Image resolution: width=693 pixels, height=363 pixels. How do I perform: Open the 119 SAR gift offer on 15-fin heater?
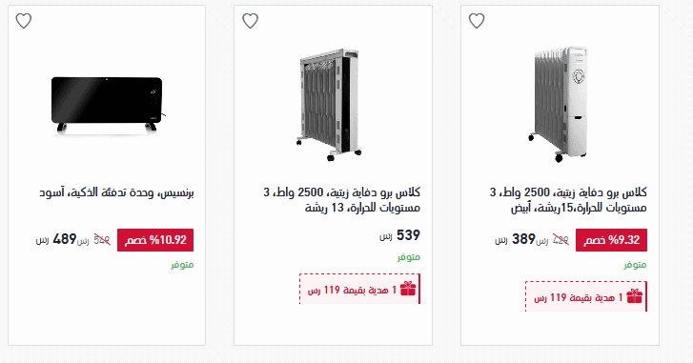[586, 296]
